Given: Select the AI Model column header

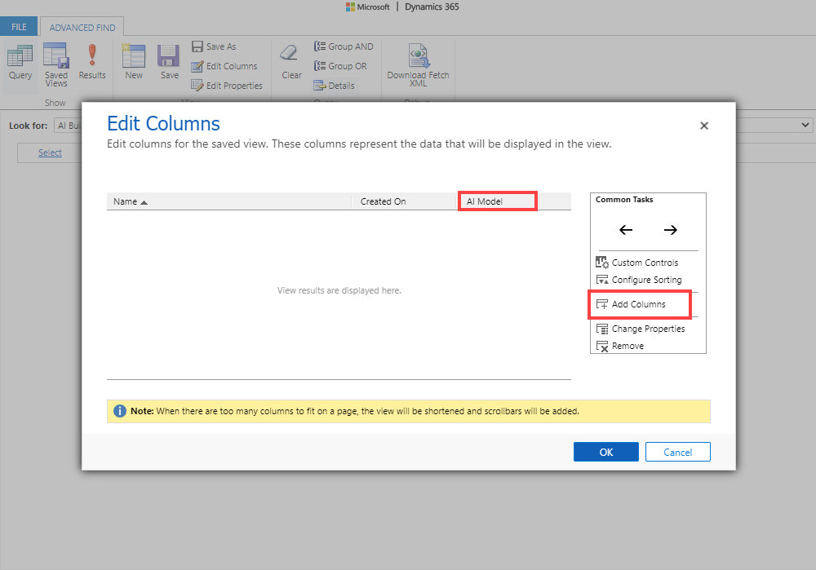Looking at the screenshot, I should tap(497, 201).
